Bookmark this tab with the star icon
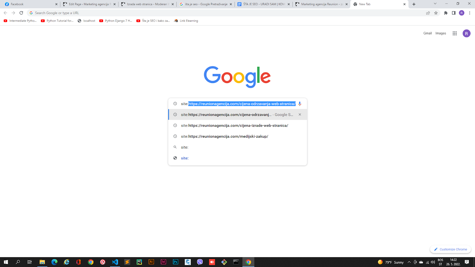This screenshot has width=475, height=267. (436, 13)
